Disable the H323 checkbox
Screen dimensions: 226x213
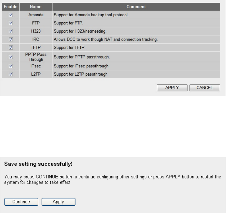click(11, 31)
